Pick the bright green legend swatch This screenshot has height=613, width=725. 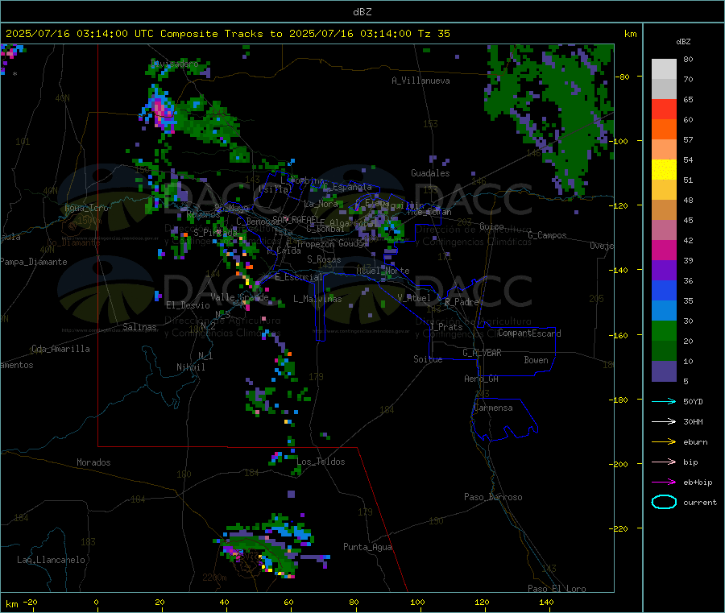[664, 330]
